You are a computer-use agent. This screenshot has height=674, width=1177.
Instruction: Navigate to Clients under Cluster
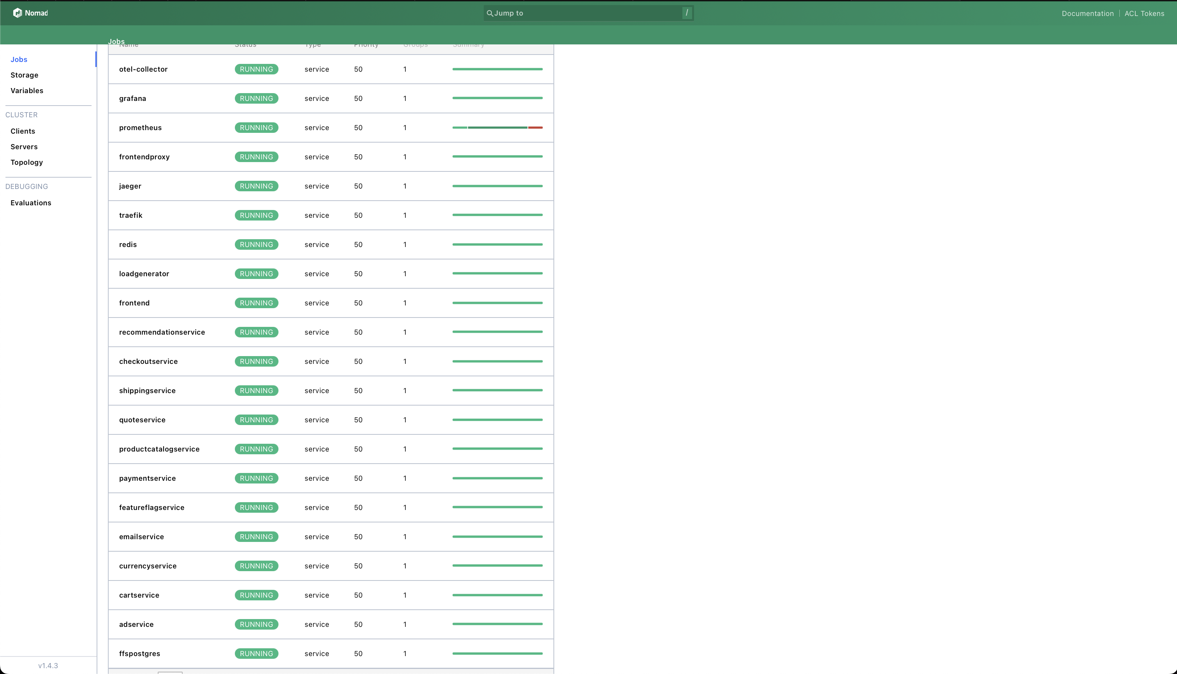click(23, 131)
